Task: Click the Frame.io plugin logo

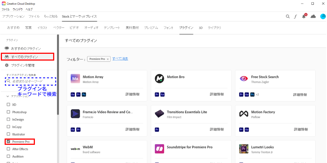Action: tap(75, 114)
